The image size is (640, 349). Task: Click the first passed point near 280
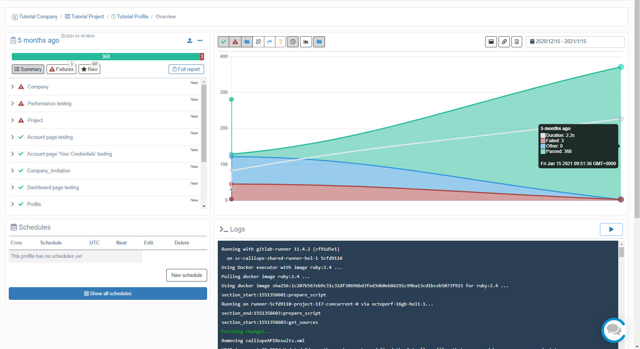232,100
